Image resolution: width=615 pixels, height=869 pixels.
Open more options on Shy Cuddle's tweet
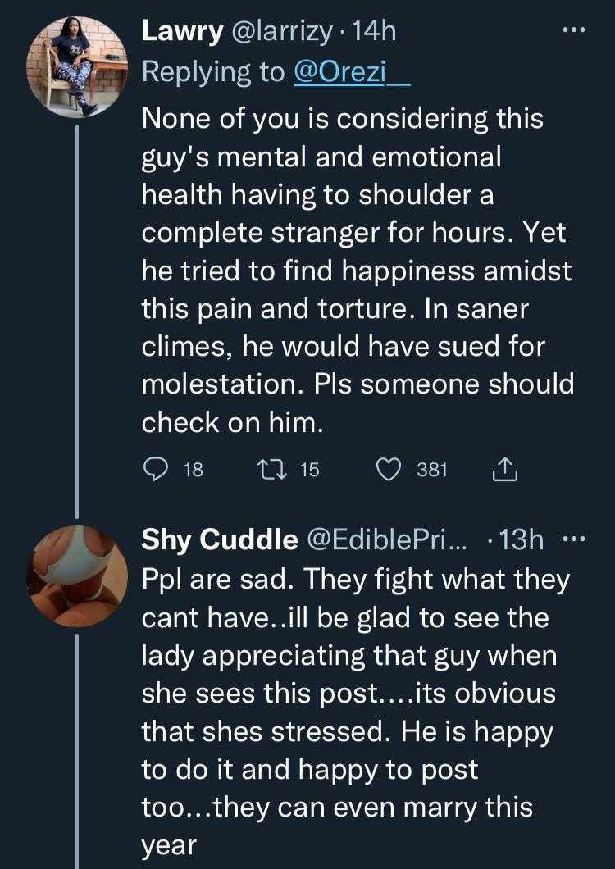[x=572, y=539]
